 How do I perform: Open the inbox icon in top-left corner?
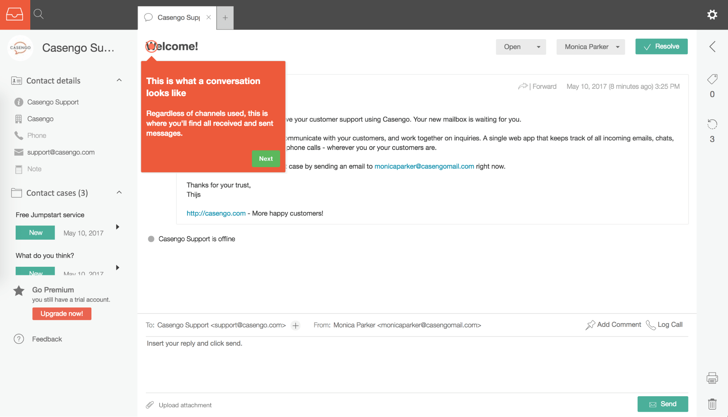[15, 15]
